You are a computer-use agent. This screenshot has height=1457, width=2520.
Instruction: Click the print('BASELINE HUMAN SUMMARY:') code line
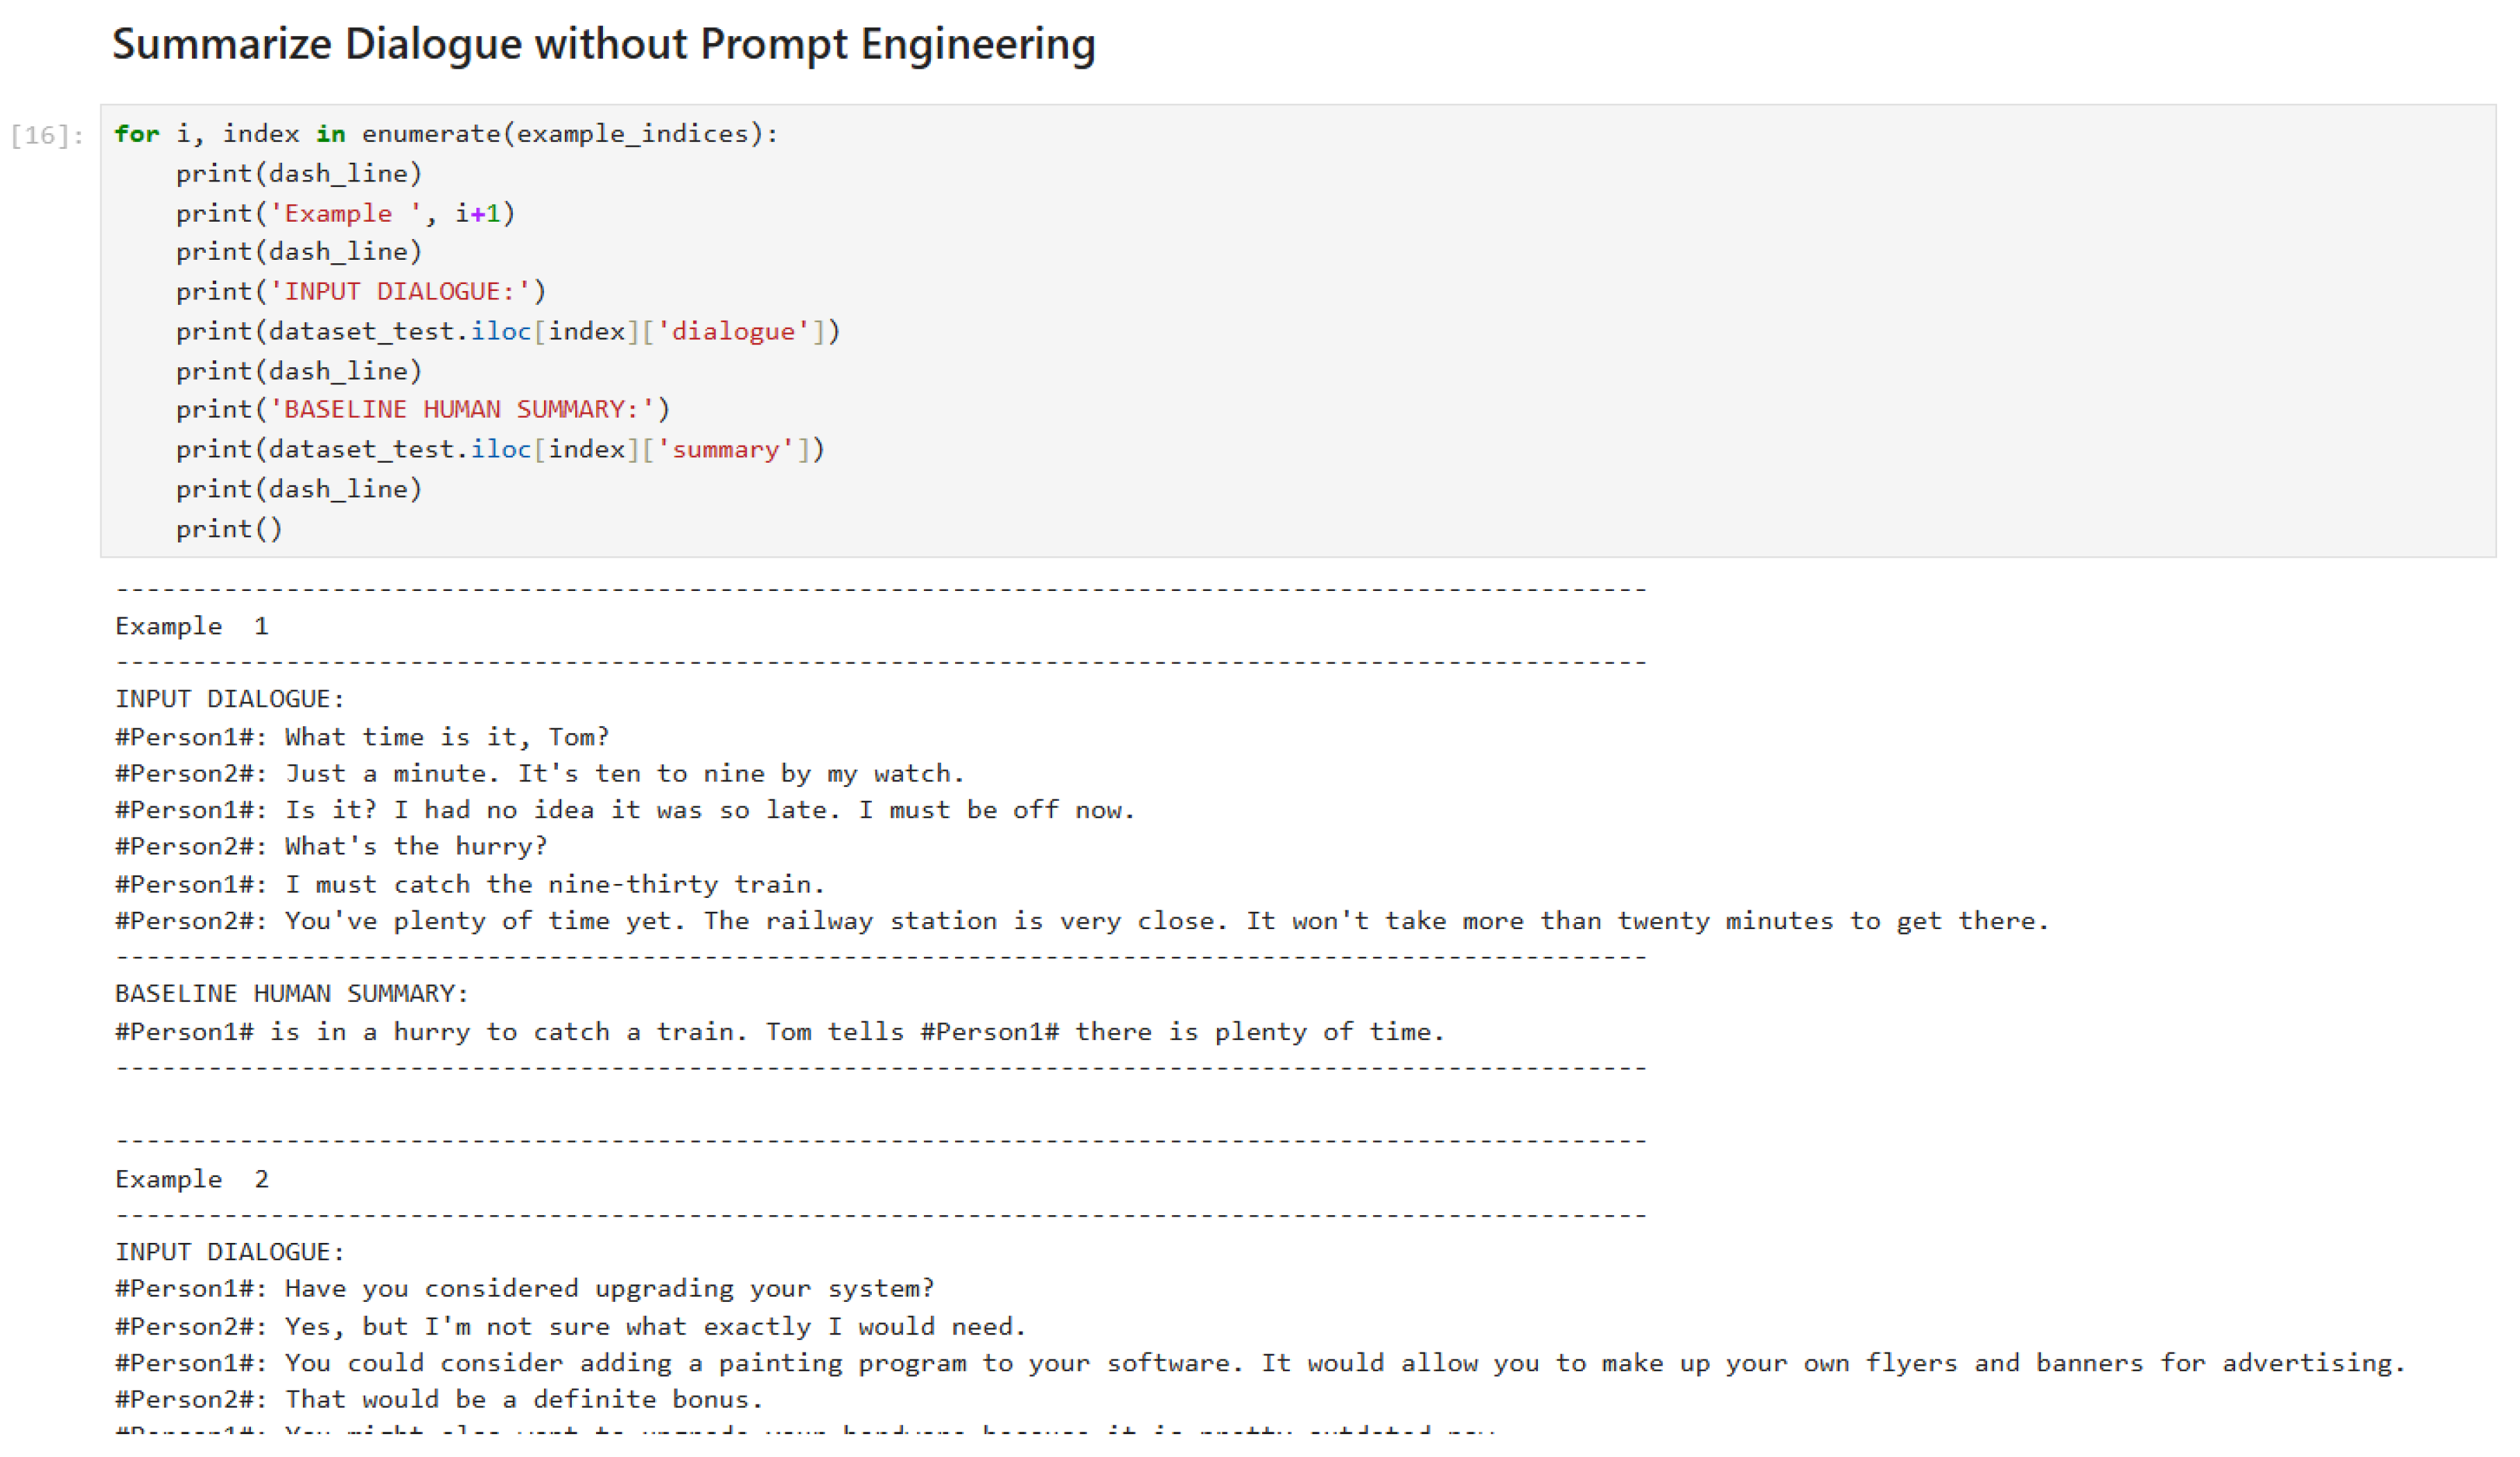pos(423,409)
